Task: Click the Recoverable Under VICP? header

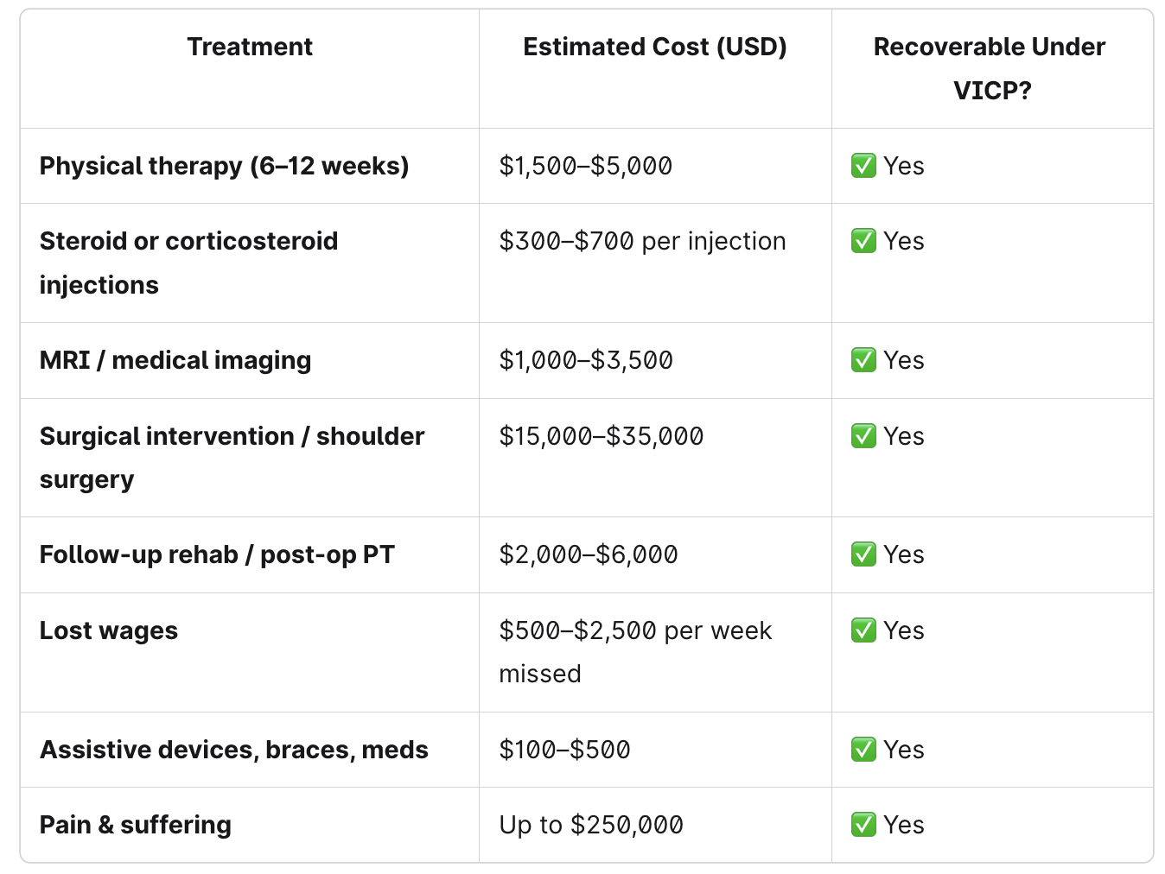Action: [991, 68]
